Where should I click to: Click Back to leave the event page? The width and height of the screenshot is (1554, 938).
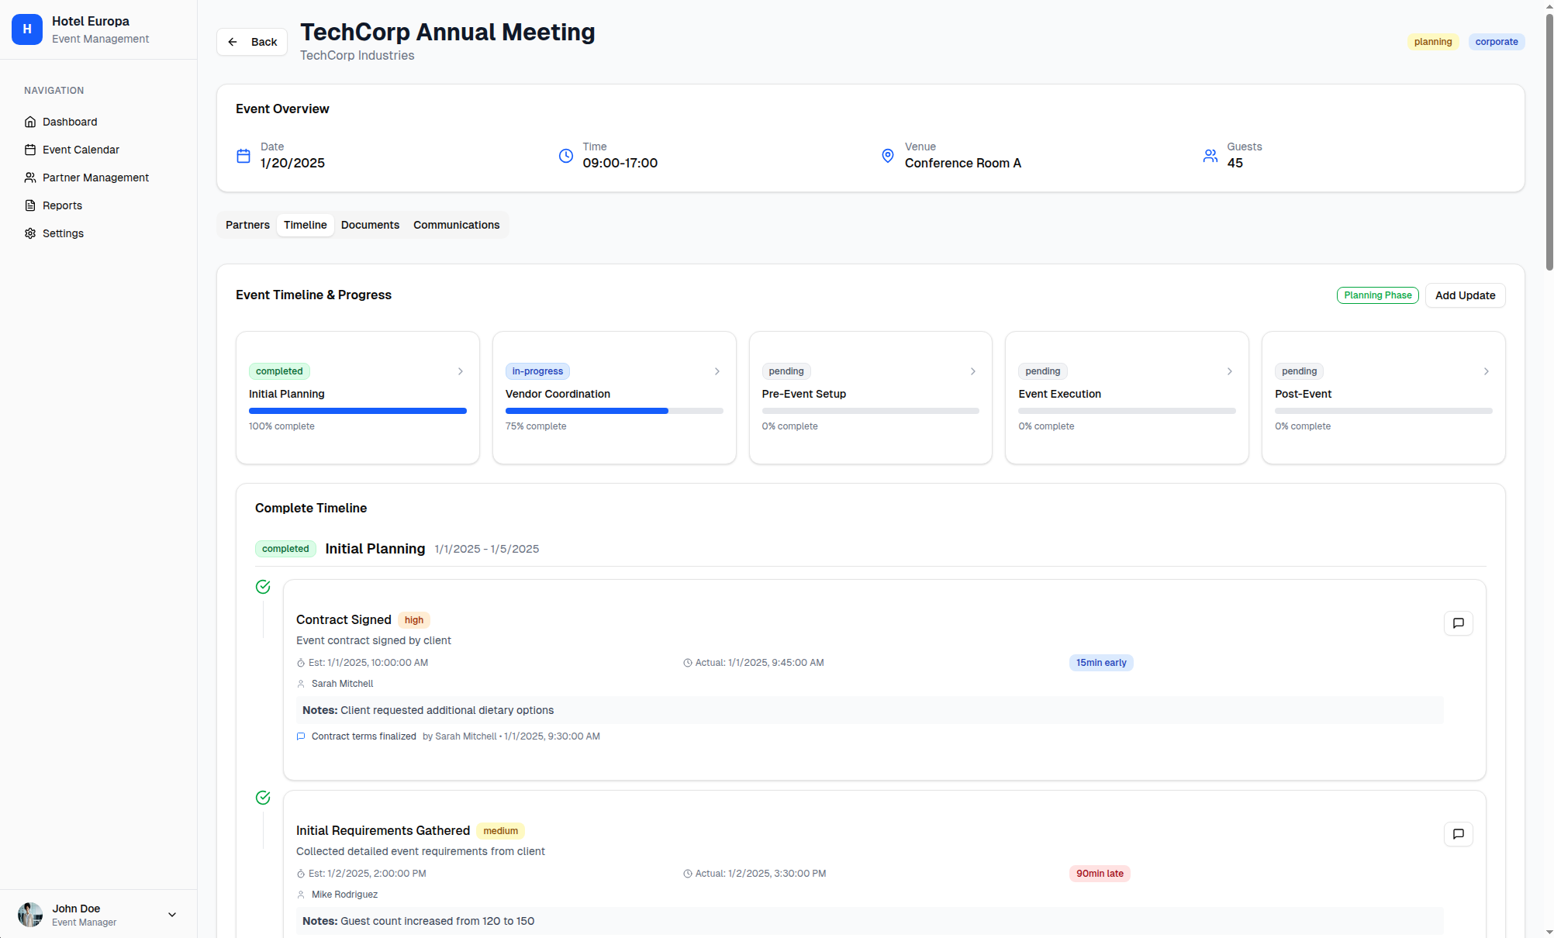[251, 41]
